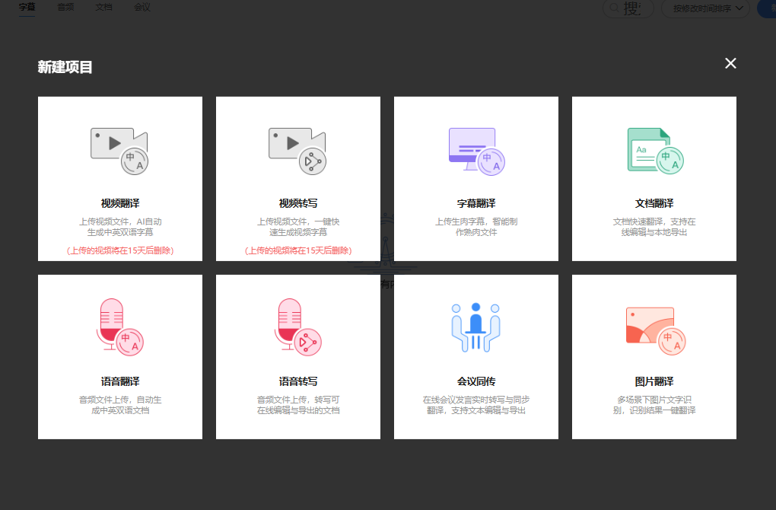This screenshot has width=776, height=510.
Task: Click the search input field
Action: [x=628, y=8]
